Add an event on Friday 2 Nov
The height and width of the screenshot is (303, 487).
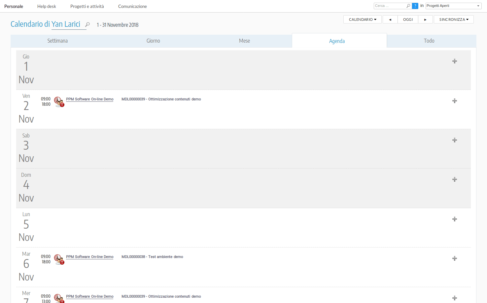(454, 101)
